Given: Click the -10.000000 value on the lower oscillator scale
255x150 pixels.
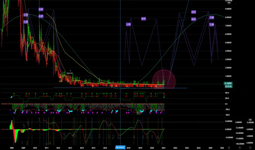Looking at the screenshot, I should tap(229, 137).
